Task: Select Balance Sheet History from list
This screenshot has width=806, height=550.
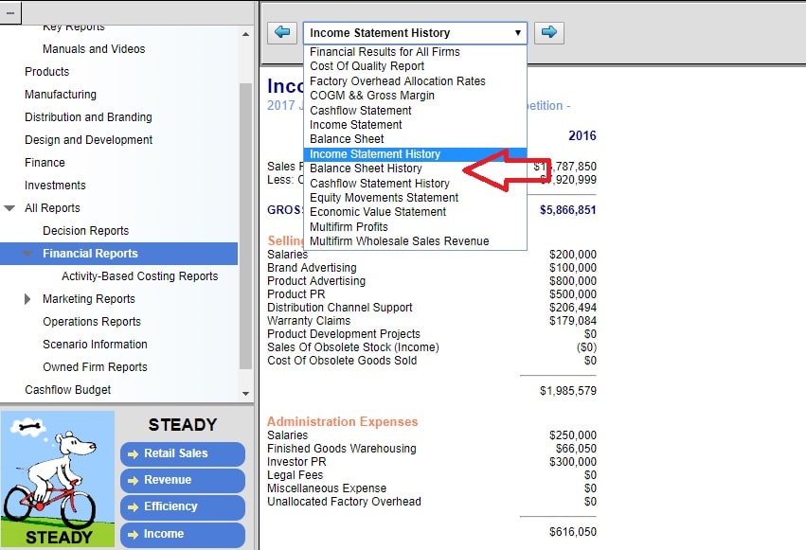Action: (366, 169)
